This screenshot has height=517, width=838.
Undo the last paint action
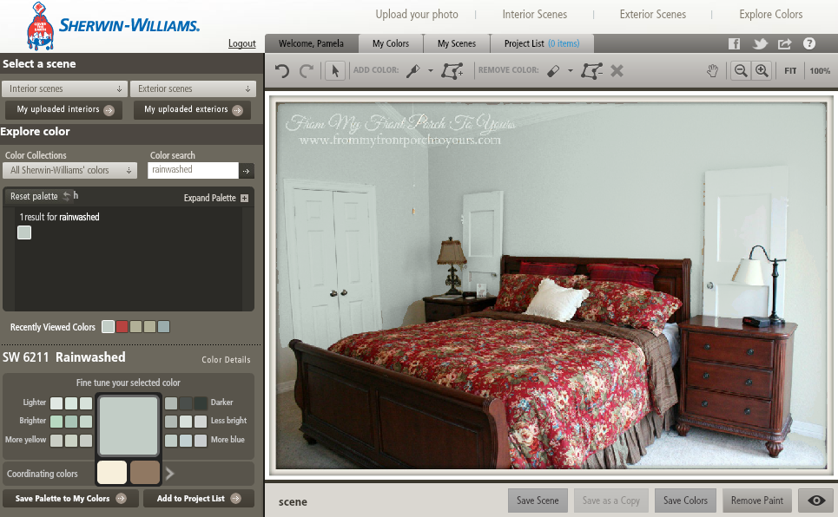click(x=280, y=71)
